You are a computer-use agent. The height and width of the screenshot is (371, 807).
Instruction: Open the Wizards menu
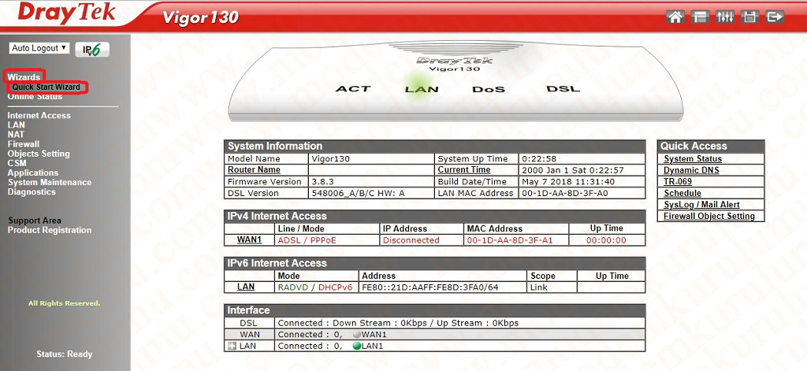[24, 77]
